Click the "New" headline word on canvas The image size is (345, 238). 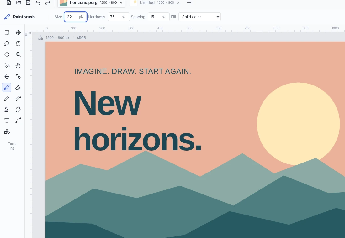click(x=107, y=103)
